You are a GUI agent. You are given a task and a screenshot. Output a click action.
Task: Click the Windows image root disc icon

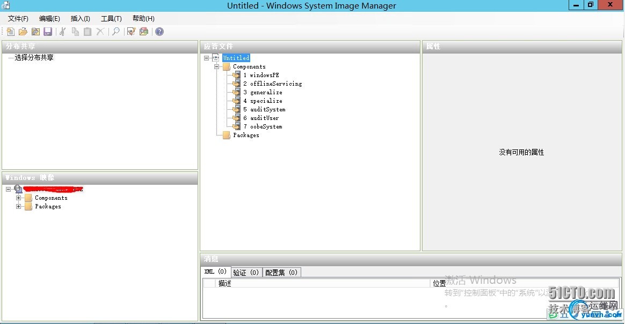point(18,189)
